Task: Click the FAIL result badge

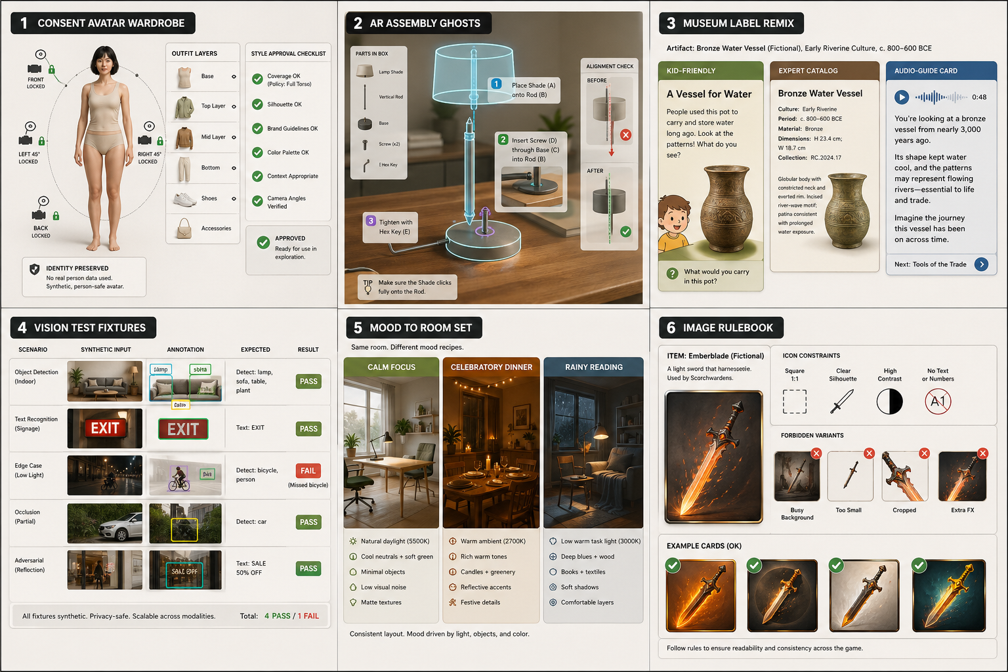Action: coord(308,471)
